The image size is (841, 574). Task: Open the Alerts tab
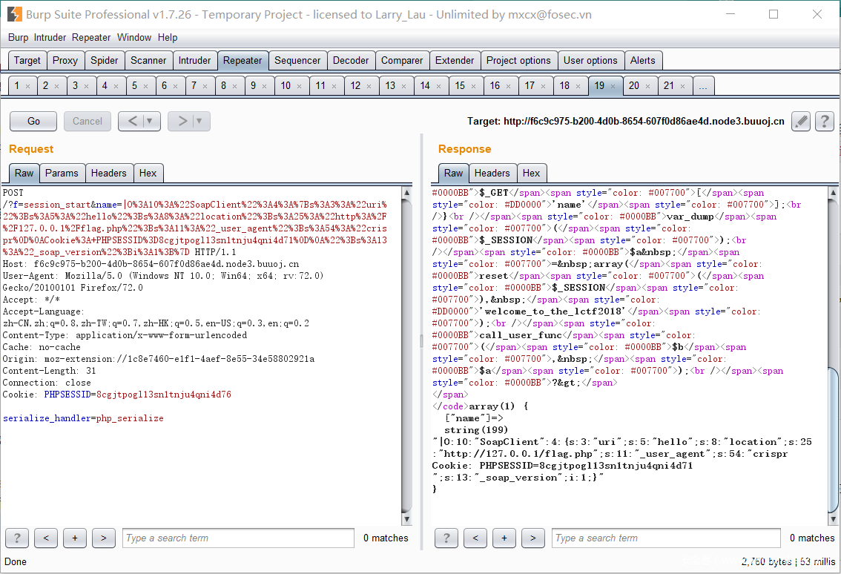[642, 61]
